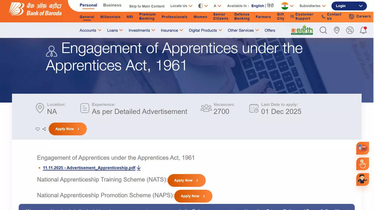Image resolution: width=374 pixels, height=210 pixels.
Task: Click the bob Earth green banking logo
Action: pos(302,30)
